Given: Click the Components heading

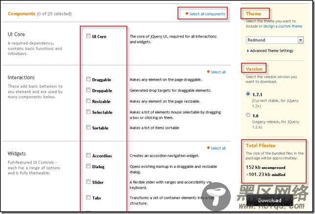Looking at the screenshot, I should tap(22, 14).
